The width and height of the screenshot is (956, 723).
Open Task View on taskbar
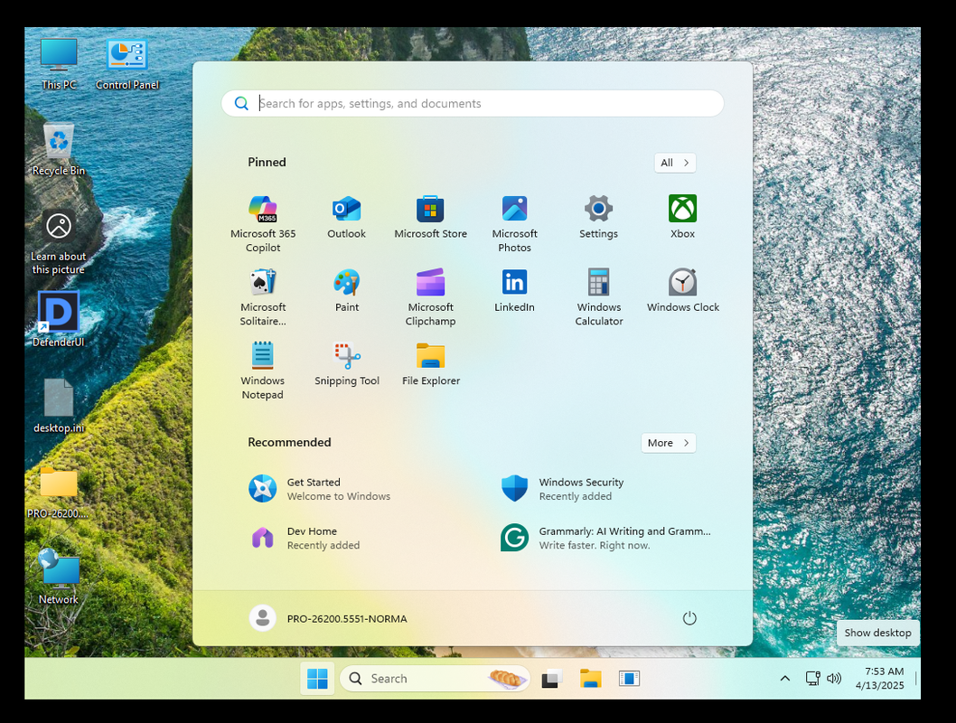[552, 679]
